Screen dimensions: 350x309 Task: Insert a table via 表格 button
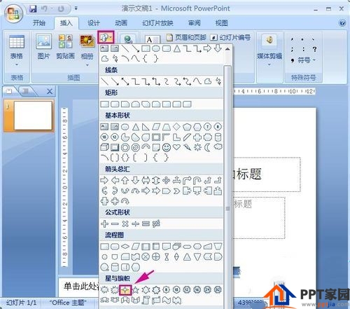(x=17, y=50)
